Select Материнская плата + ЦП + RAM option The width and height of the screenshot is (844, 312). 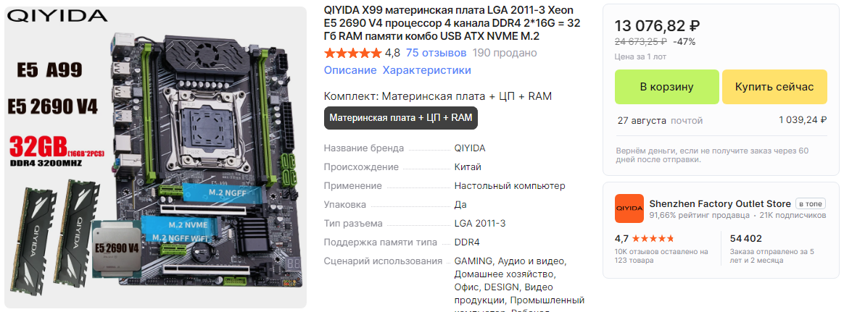tap(400, 118)
